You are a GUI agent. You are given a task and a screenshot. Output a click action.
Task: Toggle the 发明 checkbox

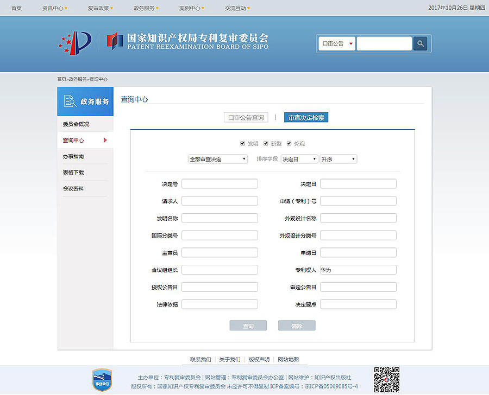click(x=242, y=143)
